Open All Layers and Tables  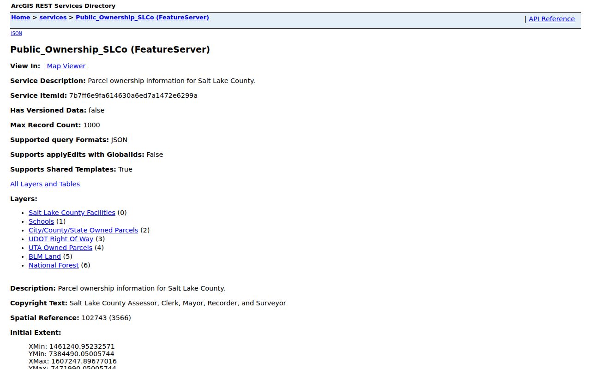45,184
